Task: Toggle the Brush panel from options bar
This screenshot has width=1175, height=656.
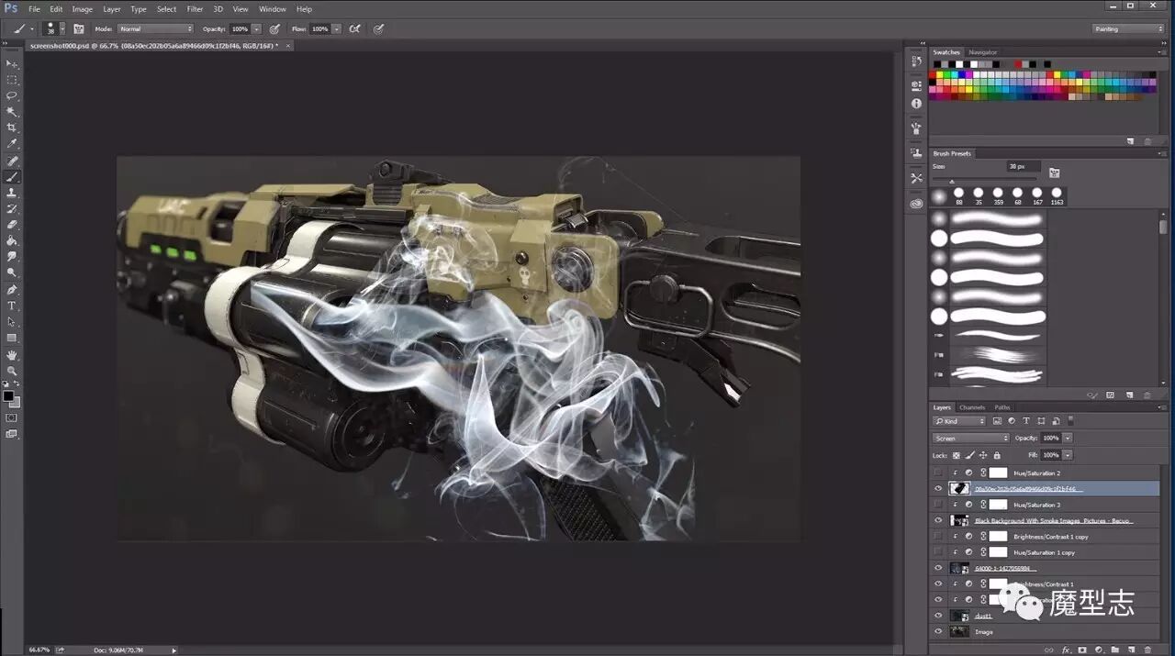Action: 79,29
